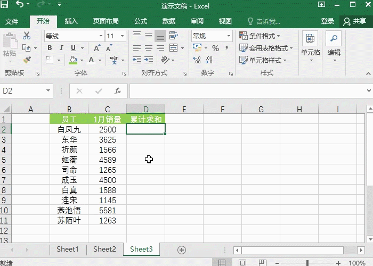Click the Increase Decimal icon
Image resolution: width=373 pixels, height=266 pixels.
[197, 60]
